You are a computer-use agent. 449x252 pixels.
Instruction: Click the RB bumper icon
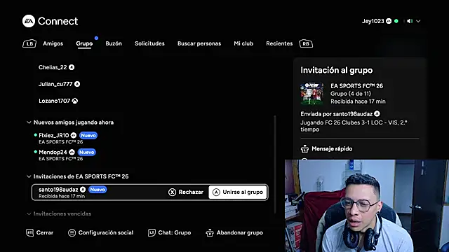click(x=306, y=43)
